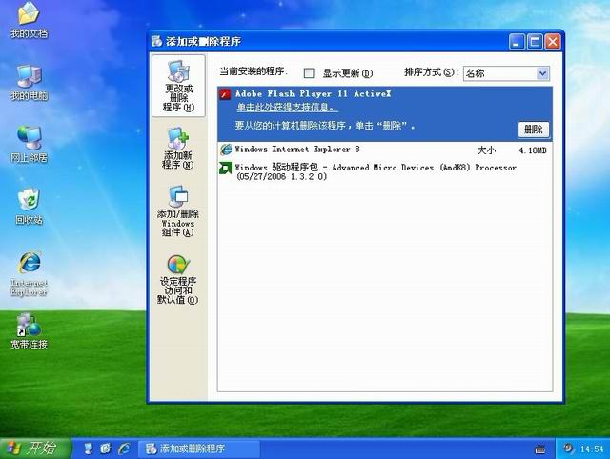
Task: Click the title bar icon of 添加或删除程序
Action: tap(156, 41)
